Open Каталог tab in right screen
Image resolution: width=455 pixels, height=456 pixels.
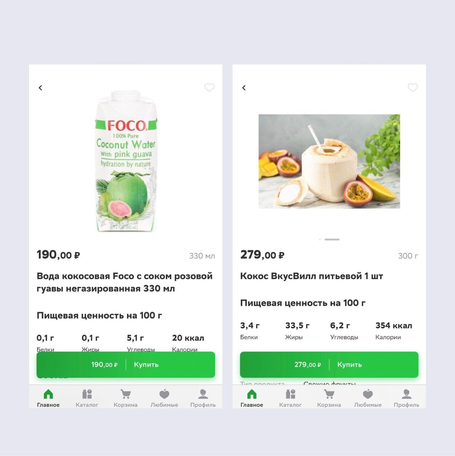pyautogui.click(x=290, y=398)
